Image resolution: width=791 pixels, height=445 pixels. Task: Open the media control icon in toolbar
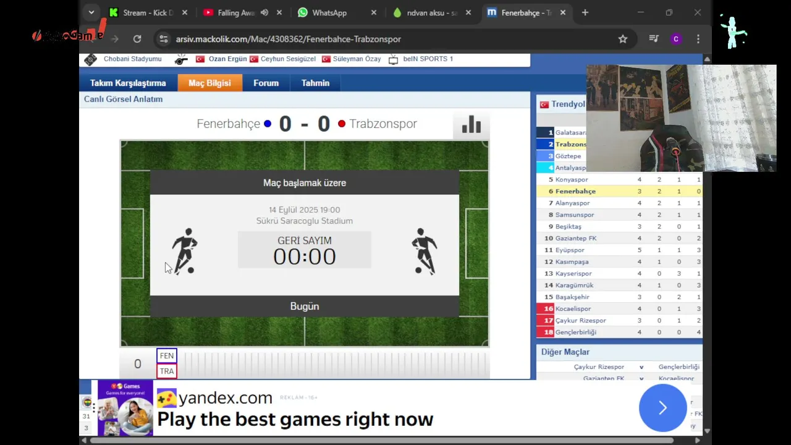[654, 39]
